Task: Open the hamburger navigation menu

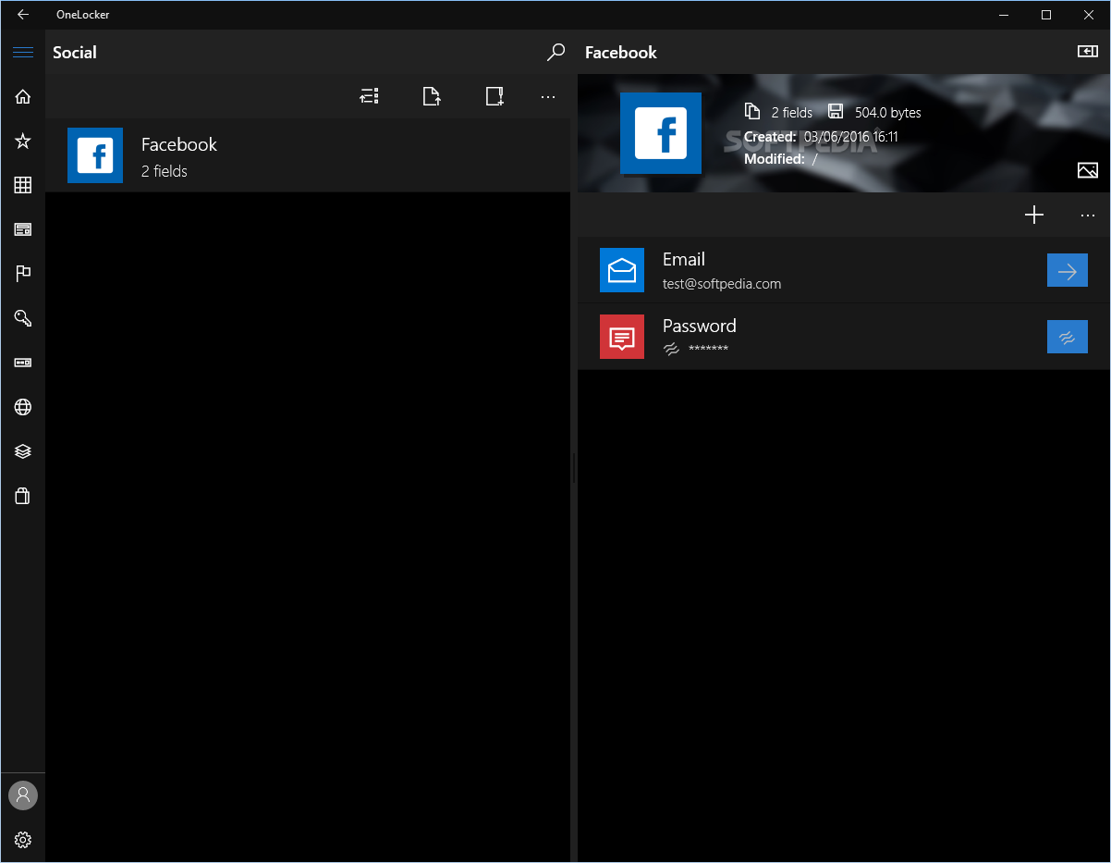Action: [23, 52]
